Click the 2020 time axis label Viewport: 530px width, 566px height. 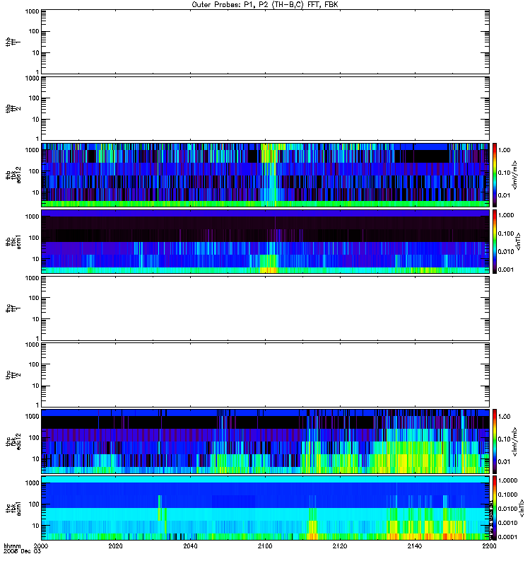115,546
